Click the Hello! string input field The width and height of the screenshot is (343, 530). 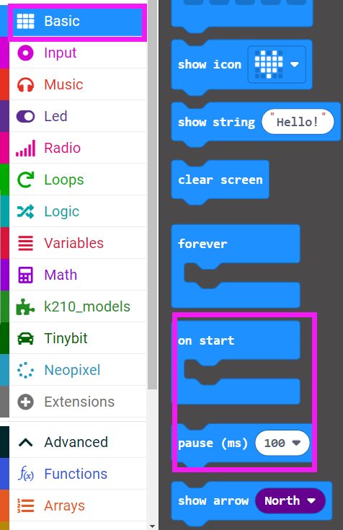click(298, 122)
